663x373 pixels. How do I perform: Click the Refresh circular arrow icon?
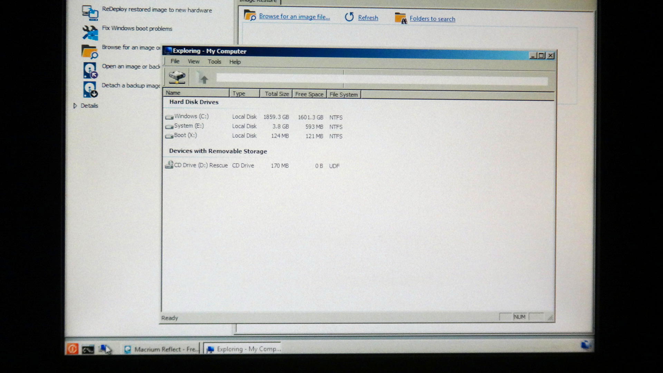pyautogui.click(x=349, y=17)
